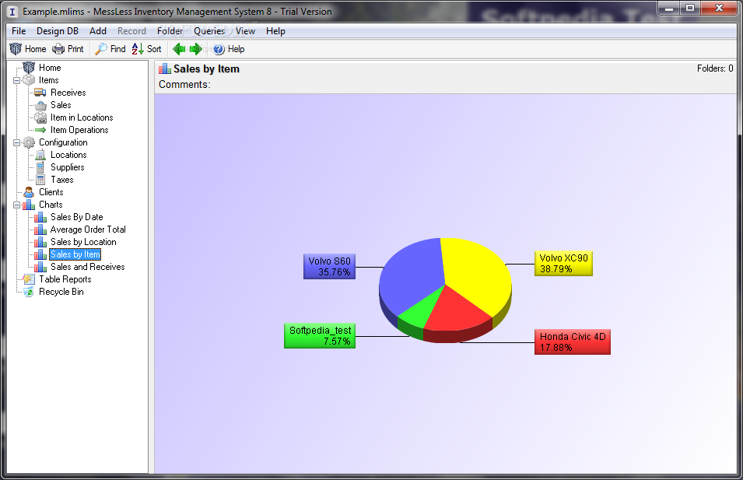The image size is (743, 480).
Task: Select Item Operations entry
Action: pos(79,130)
